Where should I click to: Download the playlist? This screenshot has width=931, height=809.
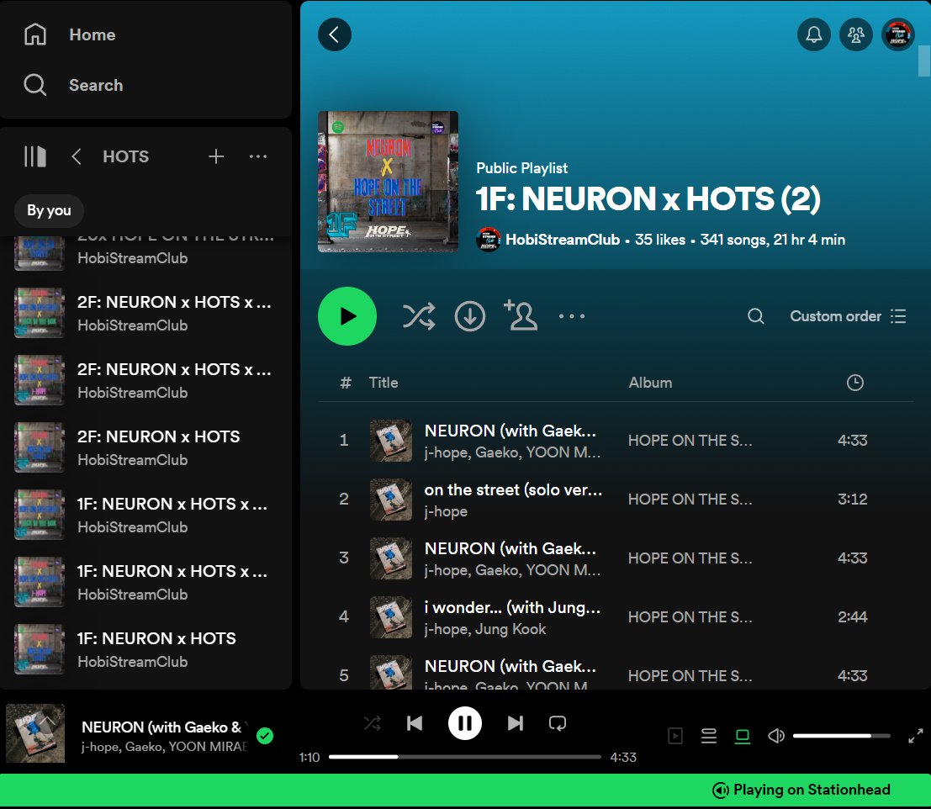point(469,316)
